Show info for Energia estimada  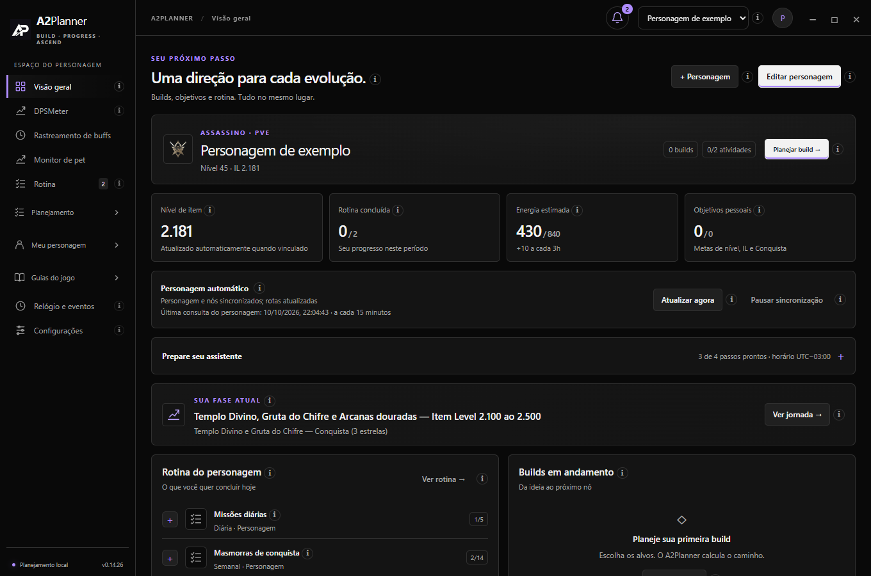tap(577, 210)
